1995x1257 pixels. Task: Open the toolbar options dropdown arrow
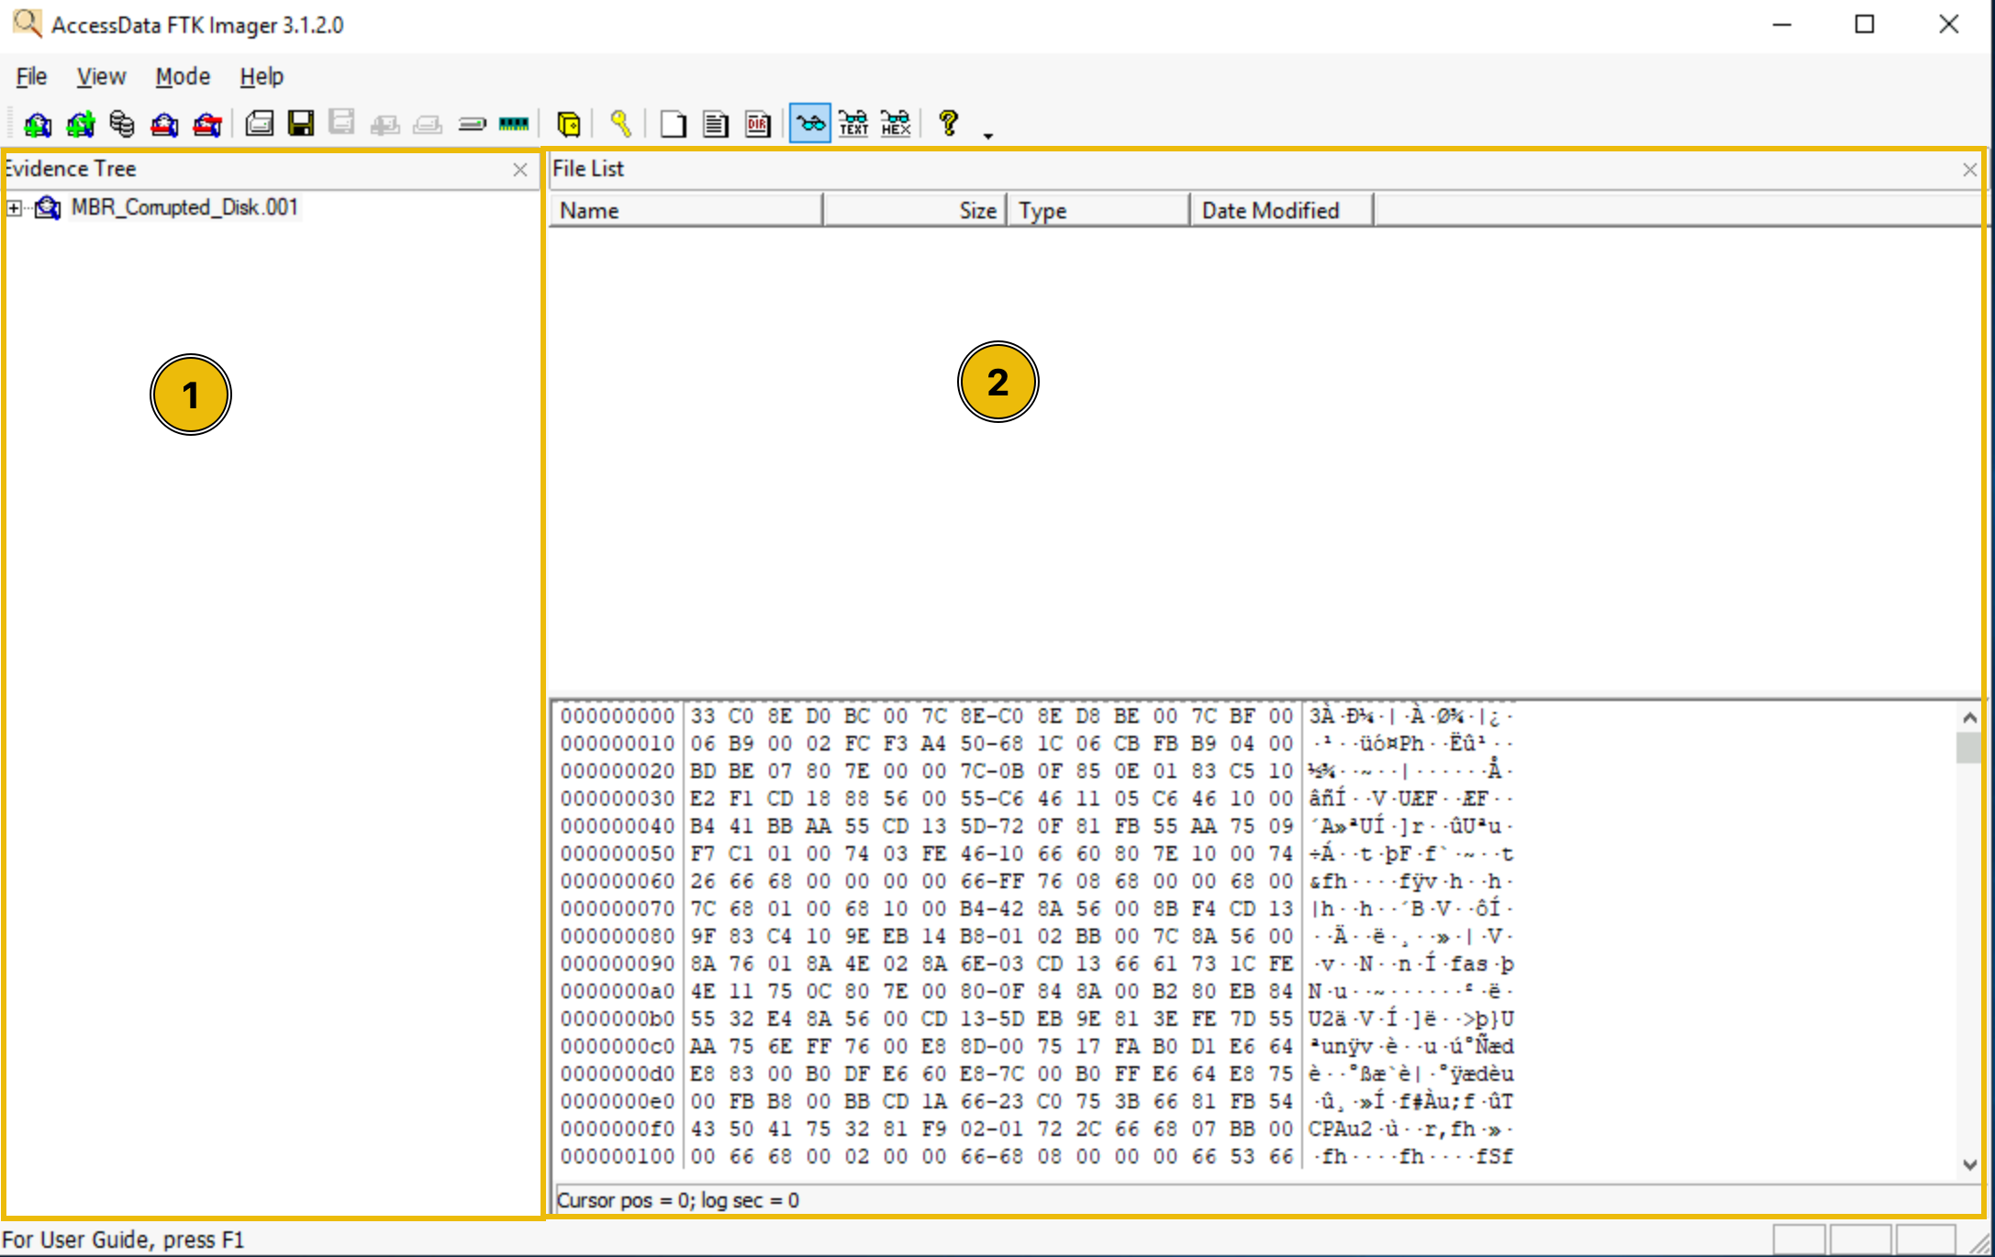[988, 135]
